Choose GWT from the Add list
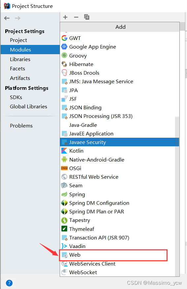The height and width of the screenshot is (289, 187). tap(119, 38)
